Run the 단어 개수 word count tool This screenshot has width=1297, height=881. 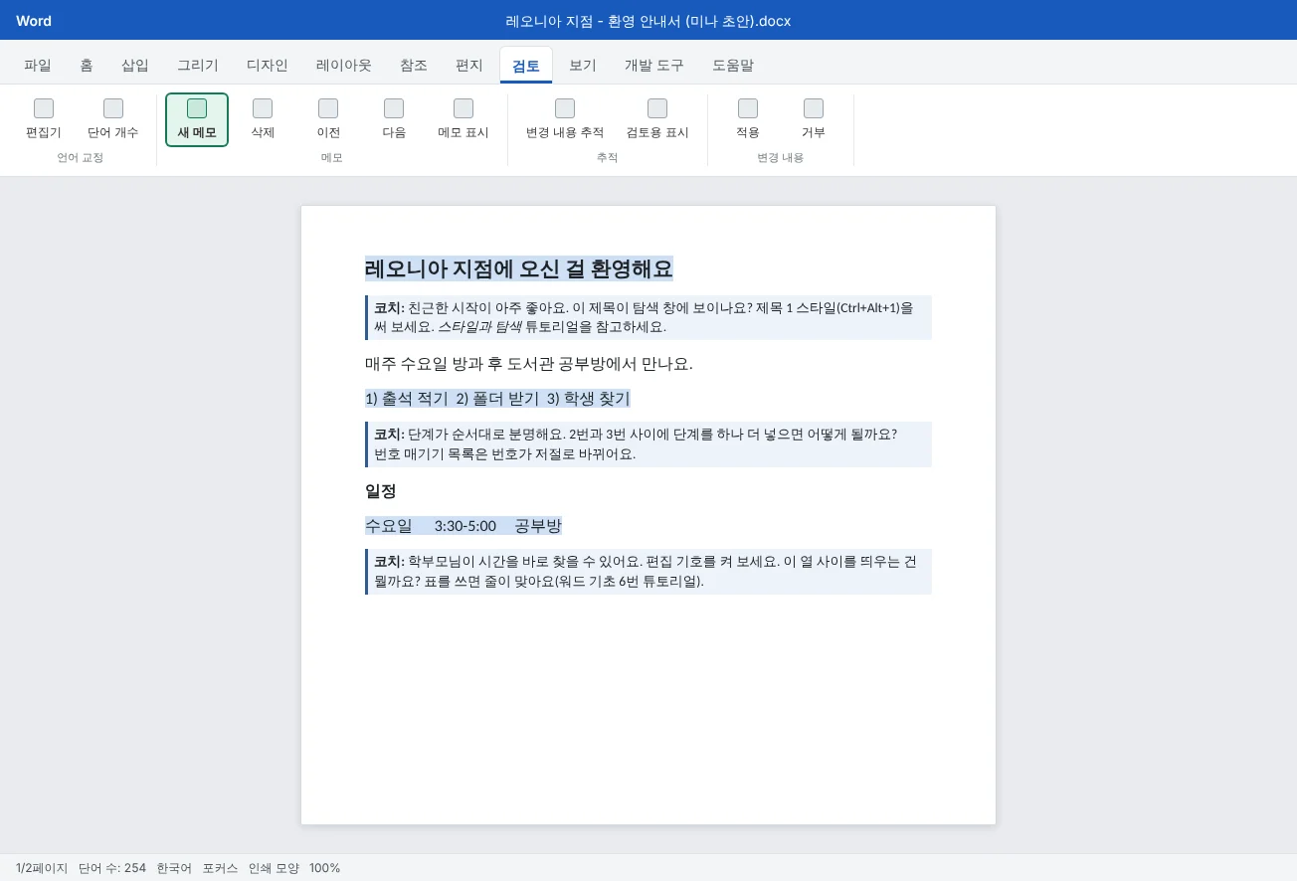[113, 119]
